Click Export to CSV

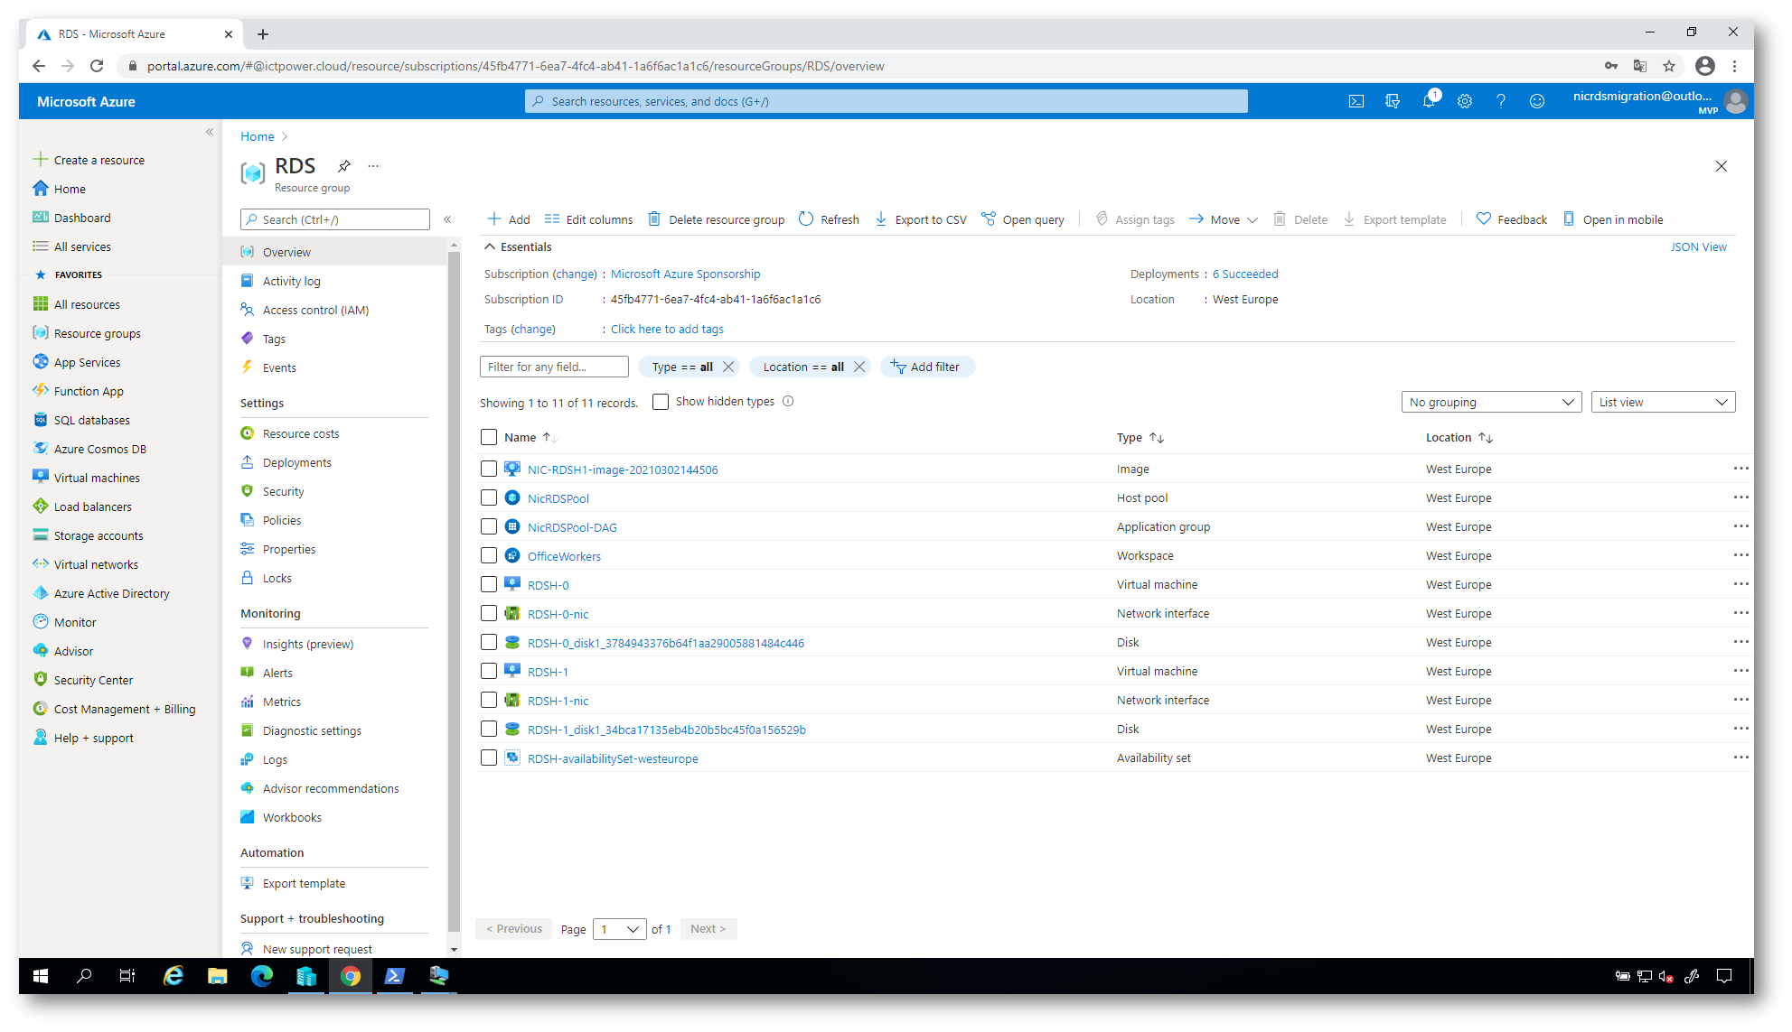(921, 219)
